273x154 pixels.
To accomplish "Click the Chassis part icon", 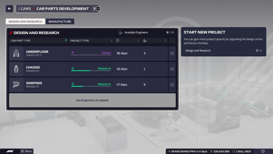I will point(16,69).
